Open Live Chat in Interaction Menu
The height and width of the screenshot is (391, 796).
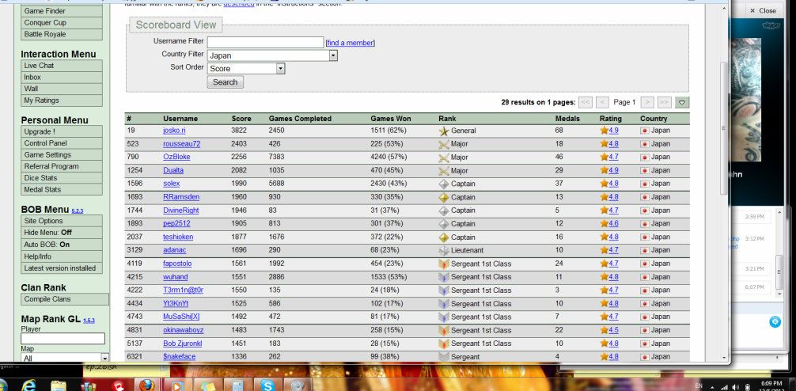tap(62, 66)
